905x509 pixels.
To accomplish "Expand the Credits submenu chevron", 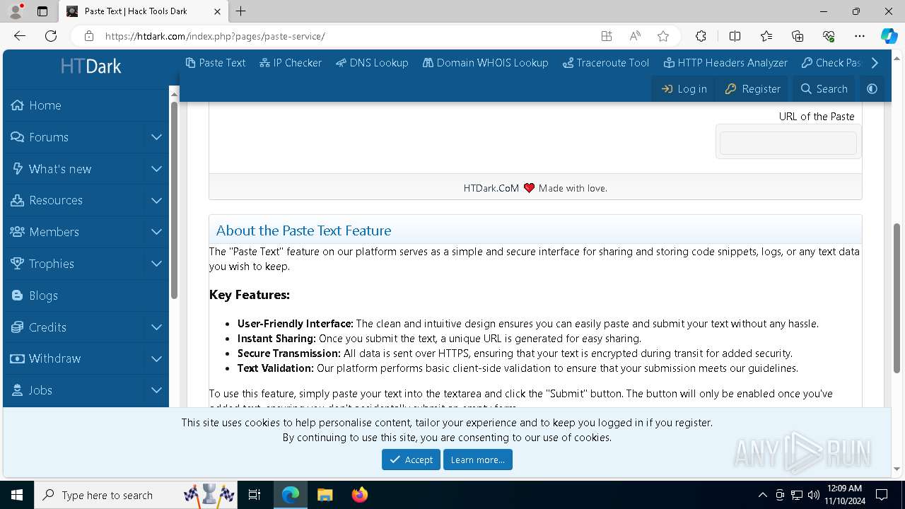I will [x=156, y=327].
